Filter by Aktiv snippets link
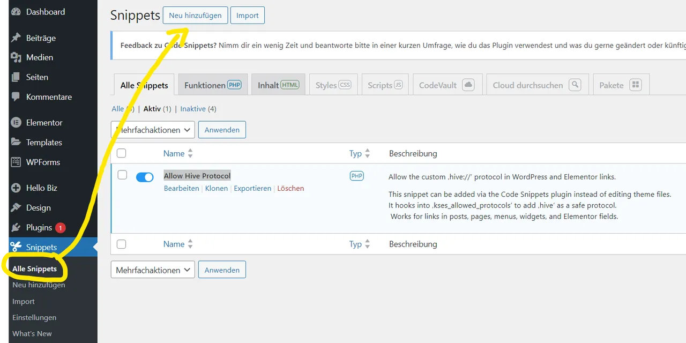The image size is (686, 343). click(x=152, y=109)
